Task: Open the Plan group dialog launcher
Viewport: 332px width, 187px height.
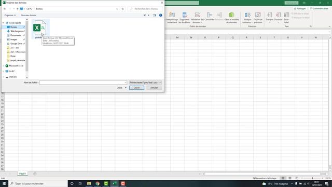Action: [x=311, y=26]
